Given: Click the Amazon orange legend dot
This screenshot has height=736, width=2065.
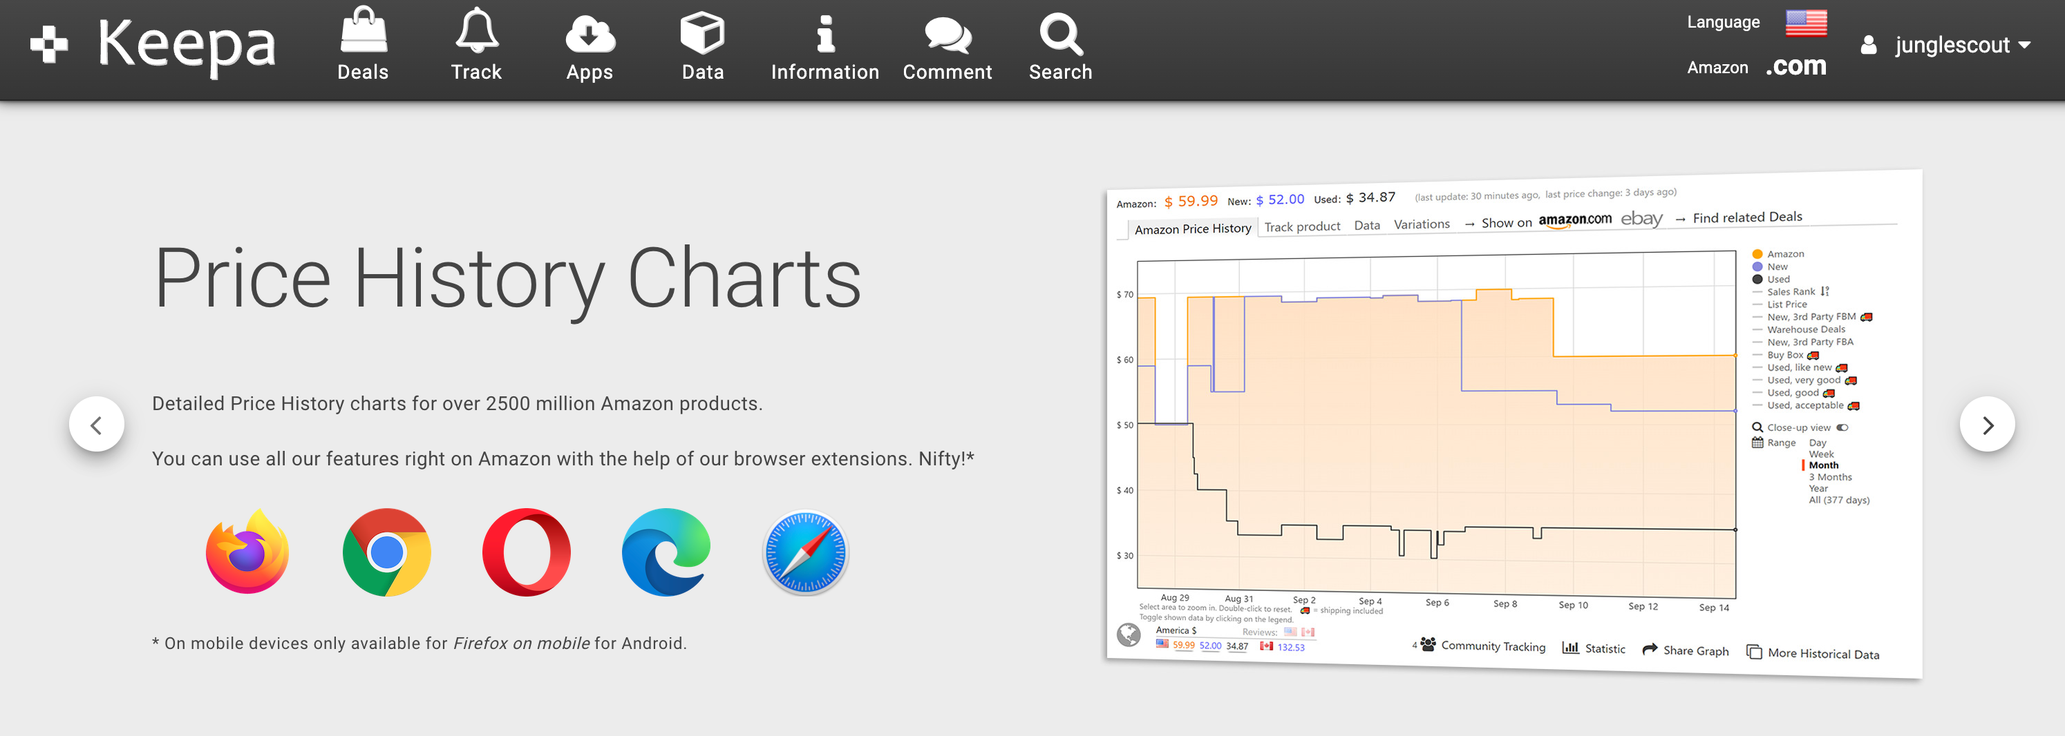Looking at the screenshot, I should (1757, 255).
